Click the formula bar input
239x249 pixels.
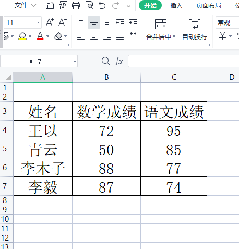tap(184, 61)
